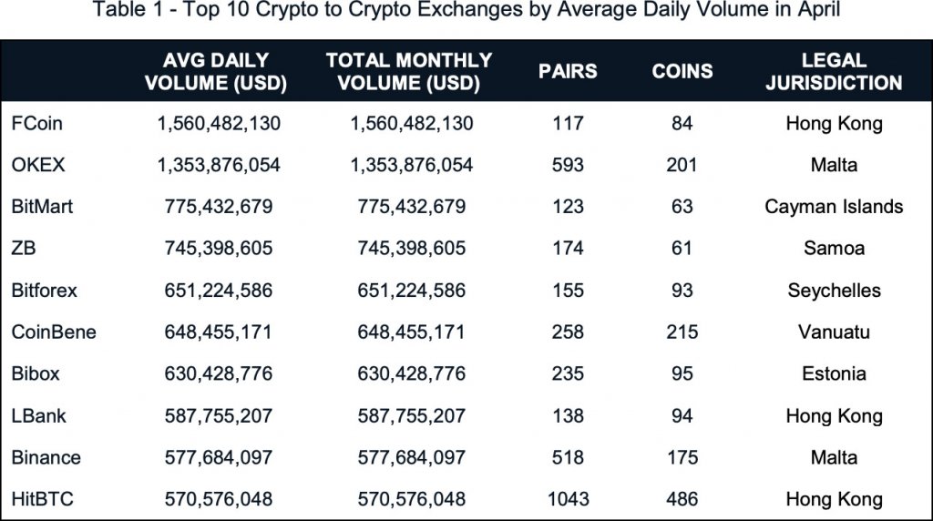Select the COINS column header
Screen dimensions: 933x521
tap(682, 72)
